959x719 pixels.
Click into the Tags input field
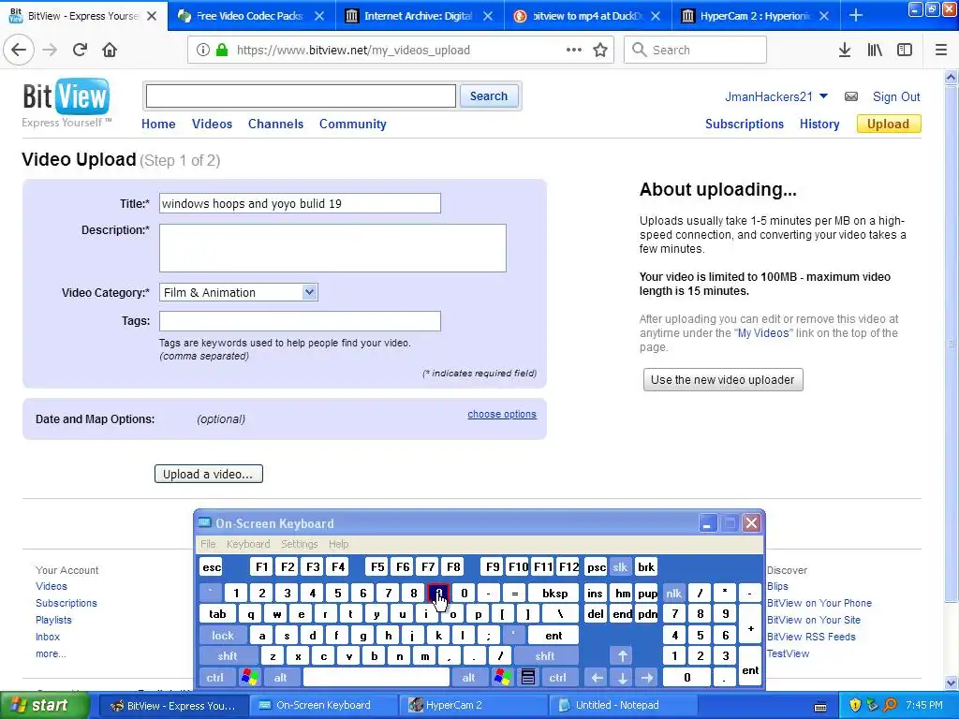pos(300,321)
